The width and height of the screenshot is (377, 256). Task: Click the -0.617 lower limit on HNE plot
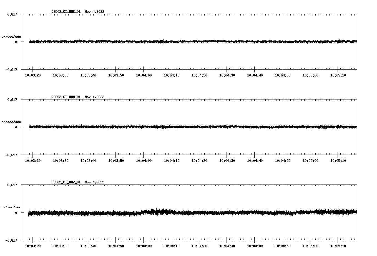pyautogui.click(x=11, y=70)
